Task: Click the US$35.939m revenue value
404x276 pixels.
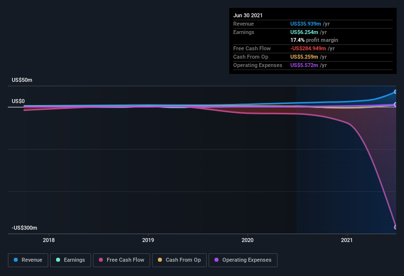Action: (x=306, y=24)
